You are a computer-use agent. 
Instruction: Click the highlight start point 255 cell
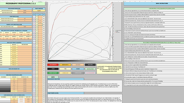pos(25,19)
